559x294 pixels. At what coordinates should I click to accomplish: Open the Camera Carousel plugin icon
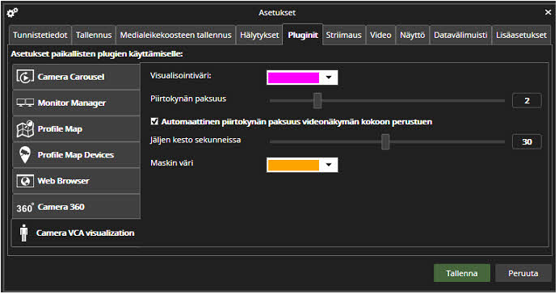(25, 77)
